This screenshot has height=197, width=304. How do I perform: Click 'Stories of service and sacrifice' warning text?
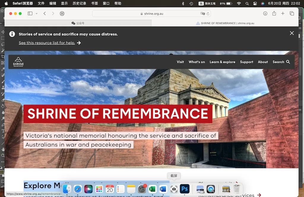tap(68, 34)
